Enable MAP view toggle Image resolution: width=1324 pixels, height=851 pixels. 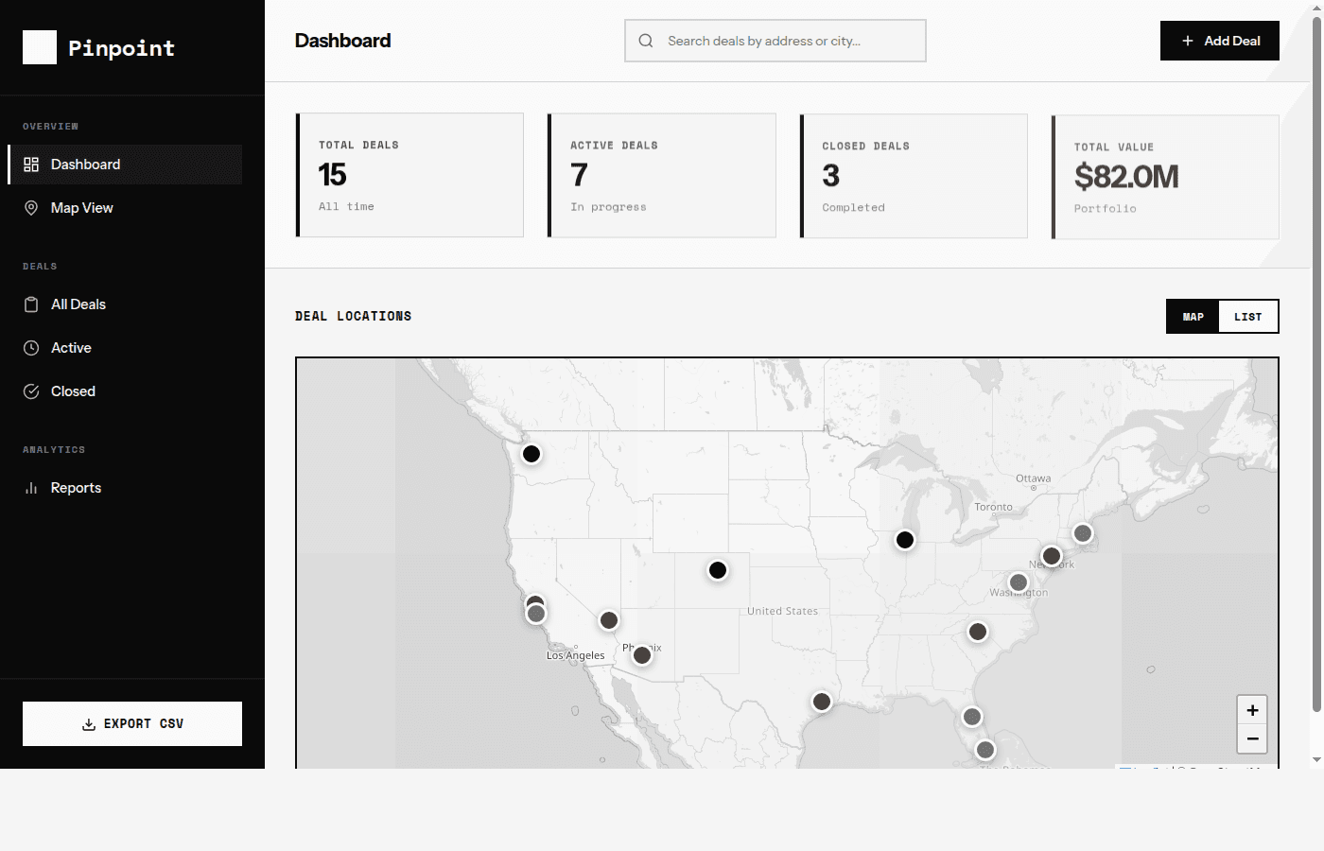(x=1193, y=316)
